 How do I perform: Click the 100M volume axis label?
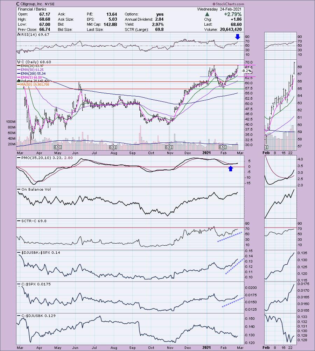tap(11, 121)
